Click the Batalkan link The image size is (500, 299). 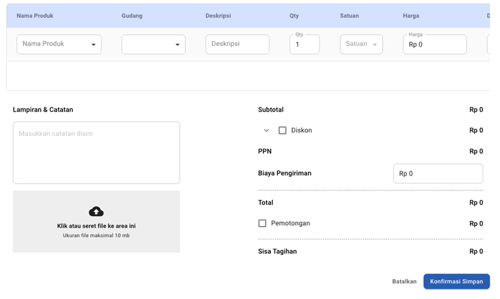(x=404, y=282)
